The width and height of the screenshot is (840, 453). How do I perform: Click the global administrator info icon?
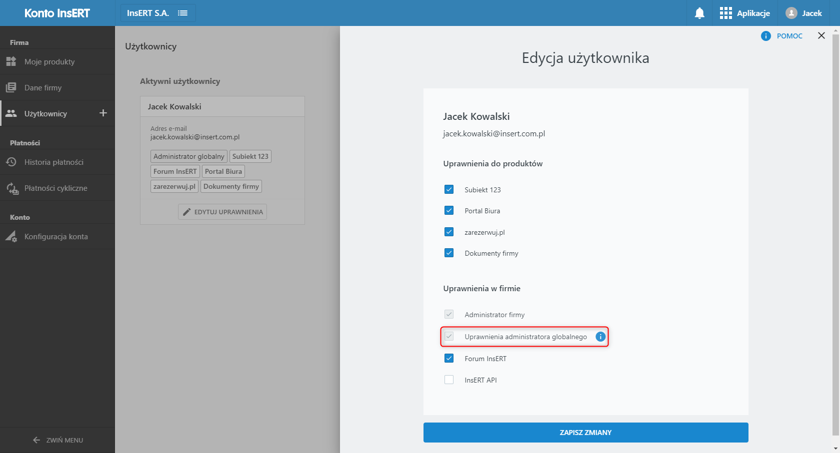(x=600, y=337)
